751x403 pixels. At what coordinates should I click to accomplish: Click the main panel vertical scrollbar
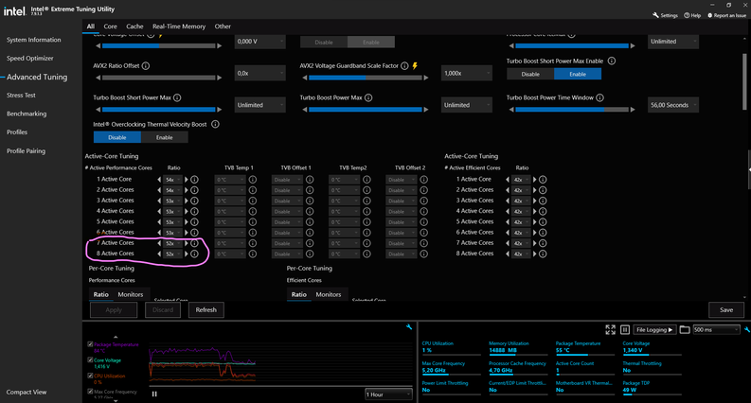coord(744,81)
